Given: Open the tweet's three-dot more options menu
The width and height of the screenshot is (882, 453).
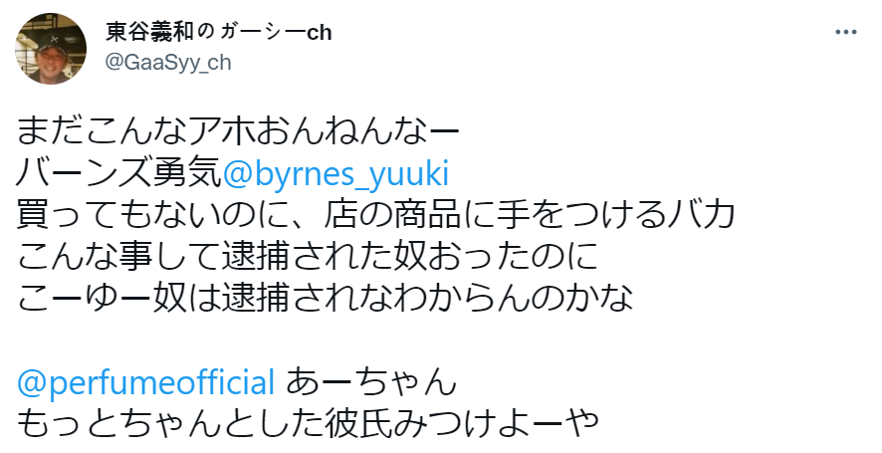Looking at the screenshot, I should click(845, 33).
